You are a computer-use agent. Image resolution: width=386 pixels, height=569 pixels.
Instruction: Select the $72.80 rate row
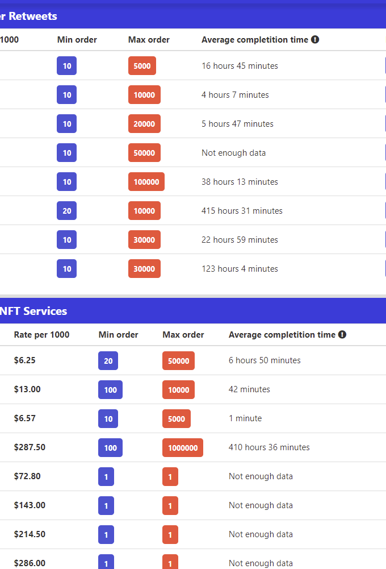(193, 476)
